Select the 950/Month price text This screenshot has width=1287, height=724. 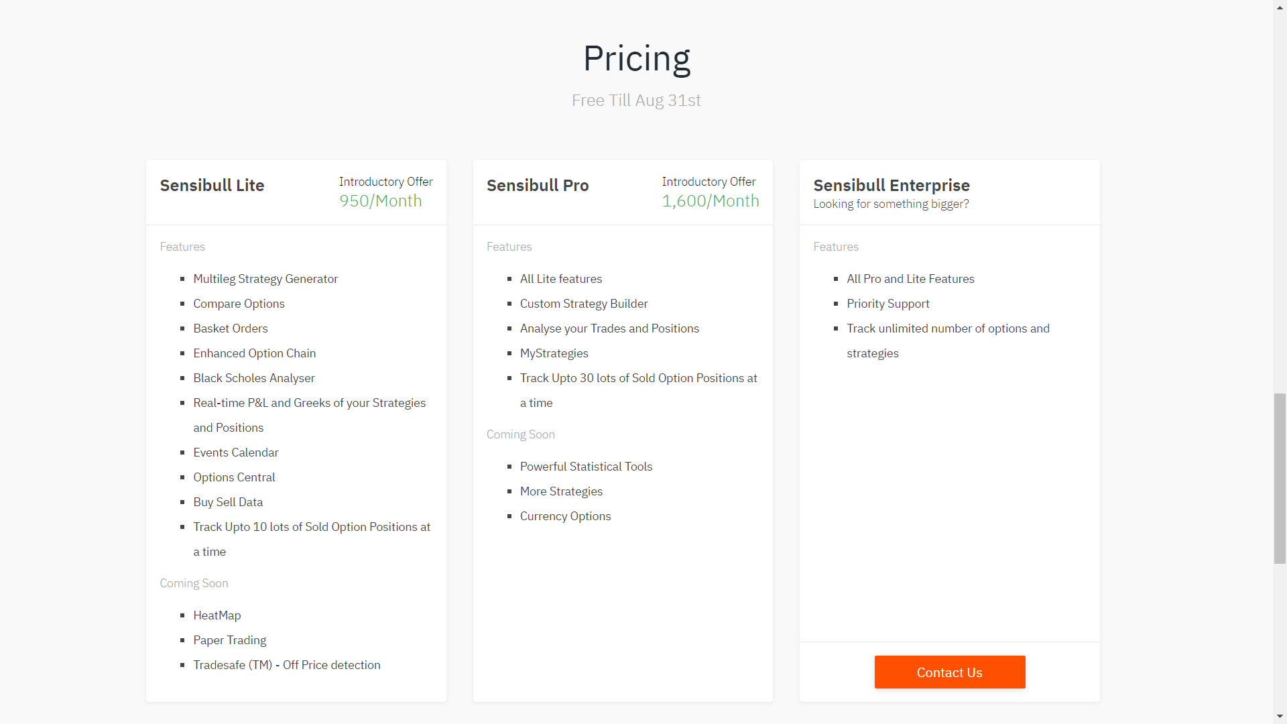coord(380,200)
